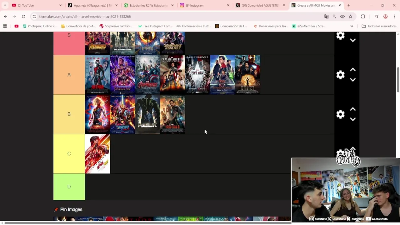Image resolution: width=400 pixels, height=225 pixels.
Task: Expand hidden bookmarks chevron
Action: [352, 26]
